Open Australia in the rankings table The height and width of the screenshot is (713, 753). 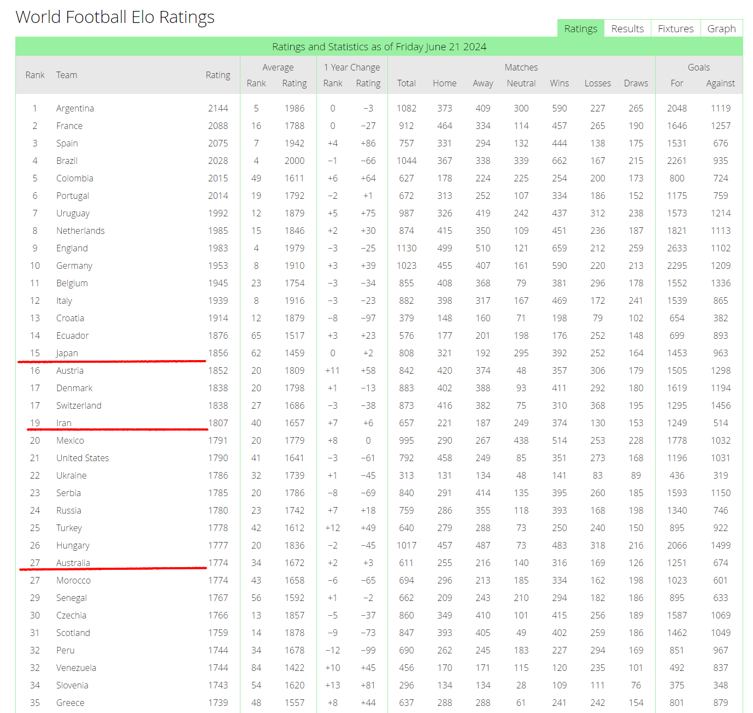pyautogui.click(x=73, y=563)
